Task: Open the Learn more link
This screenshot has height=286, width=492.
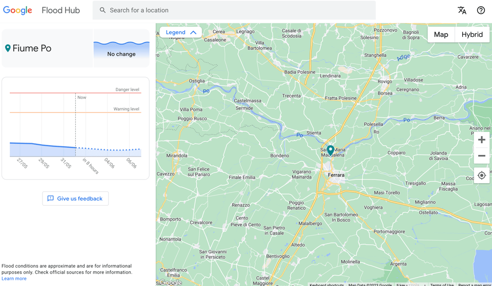Action: click(14, 278)
